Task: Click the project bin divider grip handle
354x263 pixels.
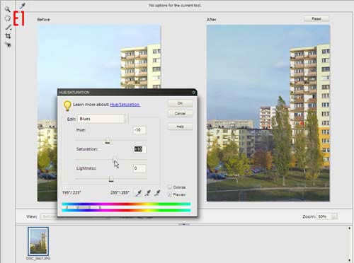Action: coord(184,224)
